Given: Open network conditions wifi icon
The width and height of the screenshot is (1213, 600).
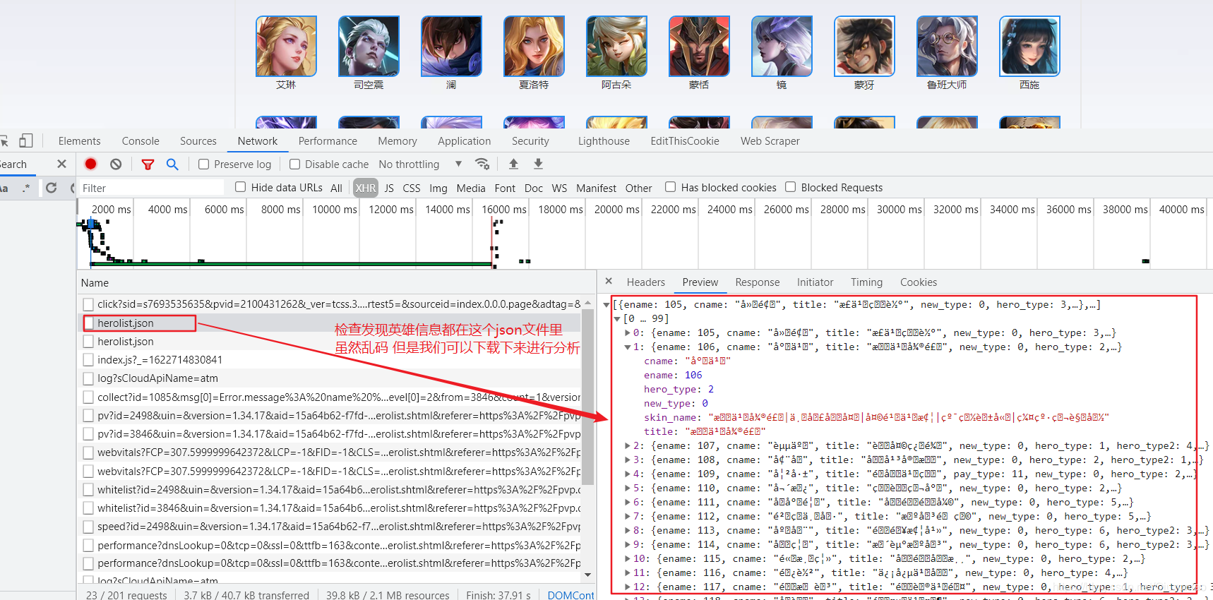Looking at the screenshot, I should (x=482, y=164).
